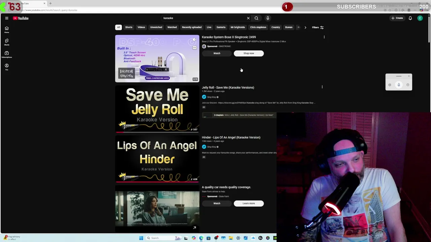The image size is (431, 242).
Task: Open Subscriptions in the left sidebar
Action: point(6,54)
